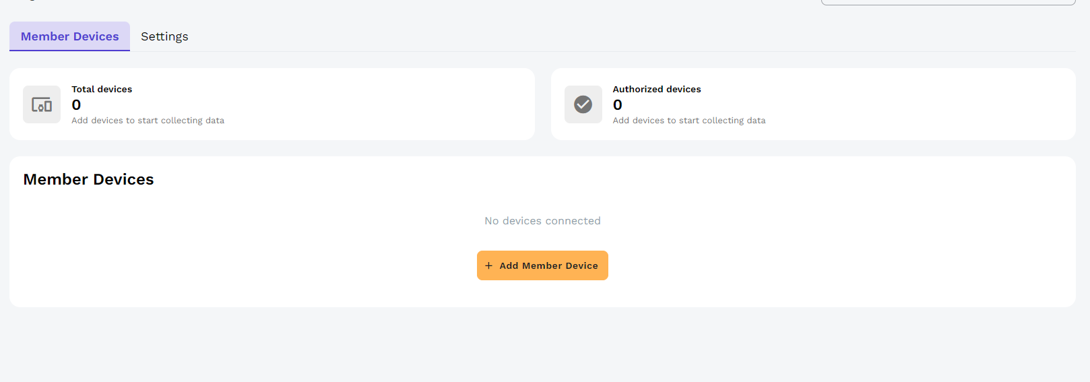Click the Member Devices section heading
Image resolution: width=1090 pixels, height=382 pixels.
coord(88,179)
